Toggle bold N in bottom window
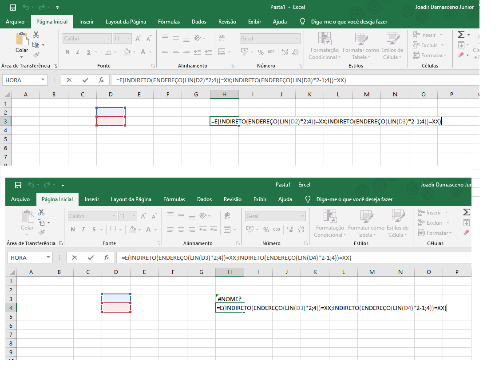Screen dimensions: 499x373 click(x=73, y=230)
